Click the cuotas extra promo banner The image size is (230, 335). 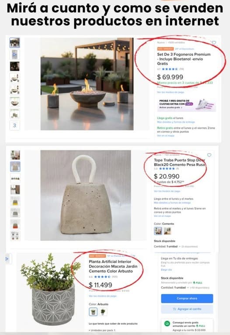(187, 105)
